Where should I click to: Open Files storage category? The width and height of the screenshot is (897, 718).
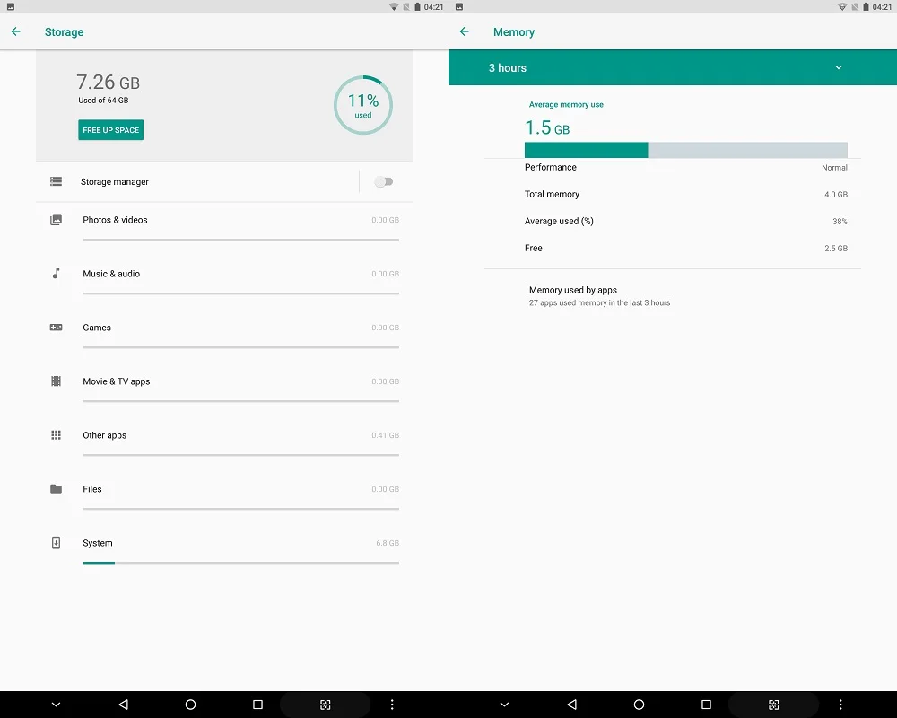(224, 495)
